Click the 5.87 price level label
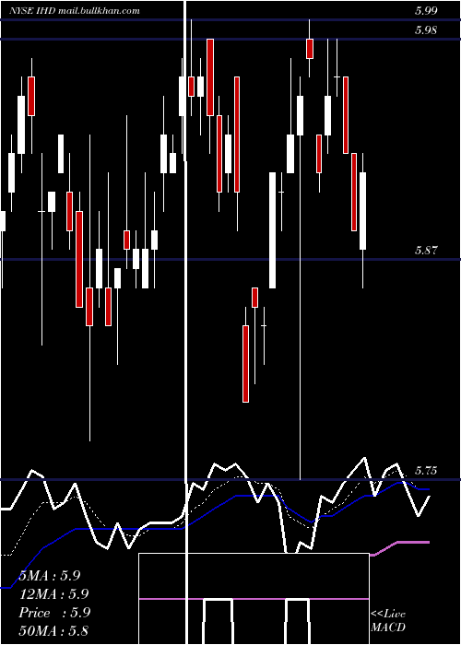 tap(426, 250)
